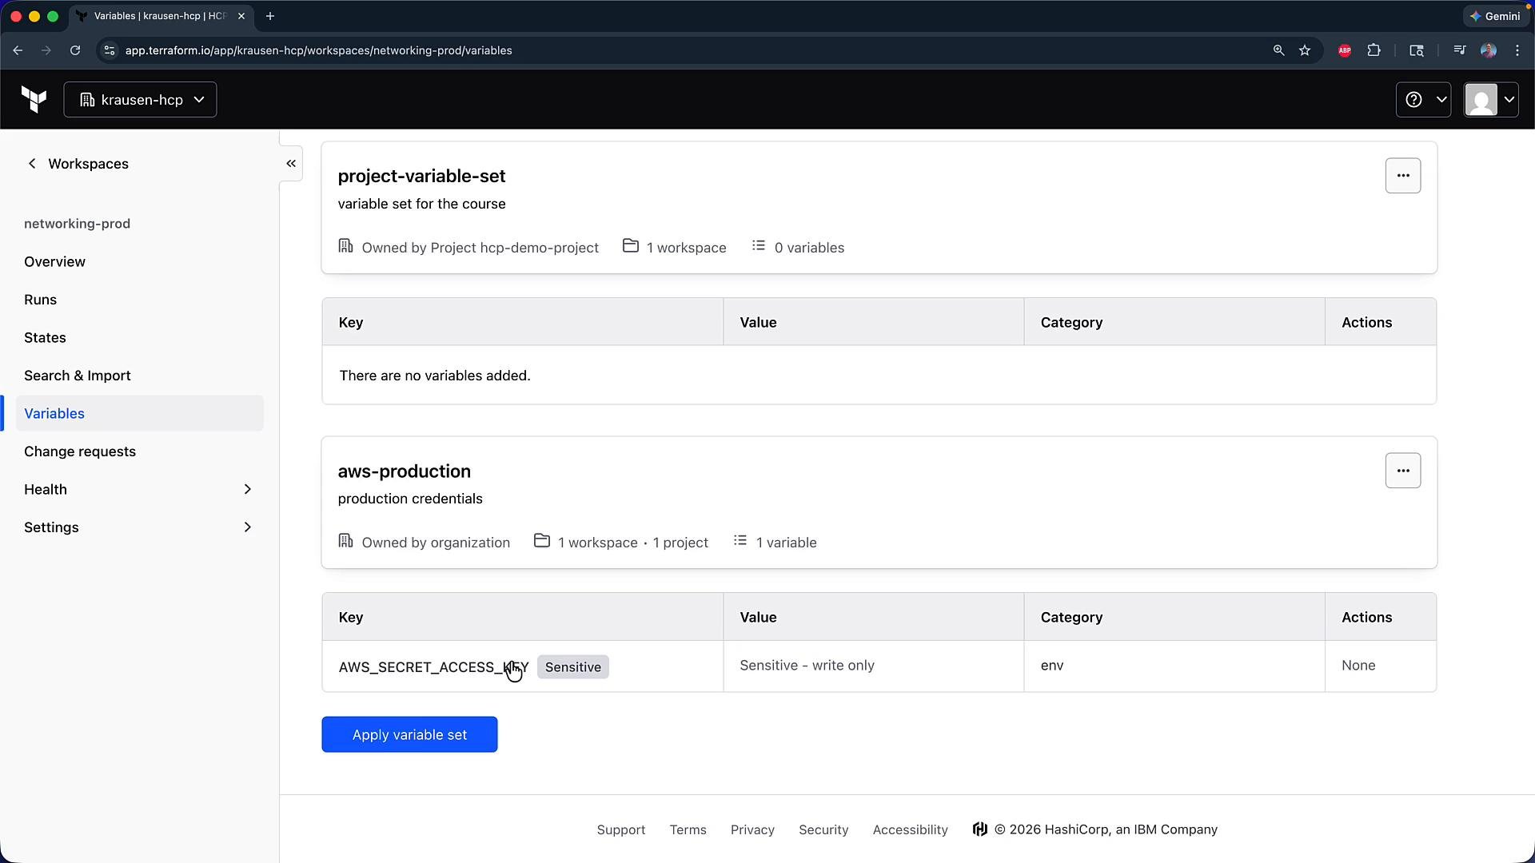
Task: Go back in browser history
Action: click(18, 50)
